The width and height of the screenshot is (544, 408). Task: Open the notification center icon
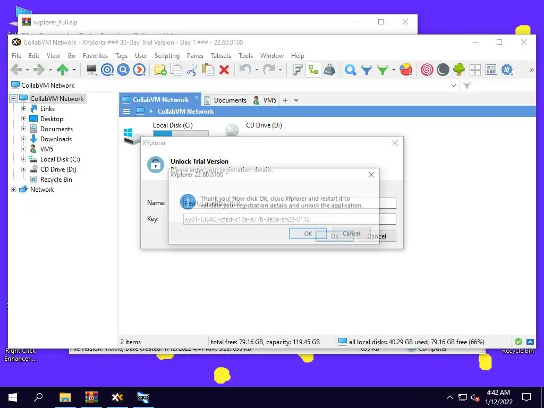(526, 397)
